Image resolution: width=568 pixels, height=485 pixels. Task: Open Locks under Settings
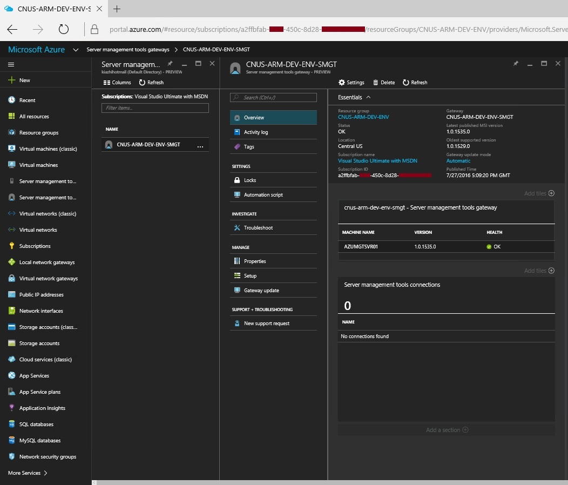pos(274,180)
